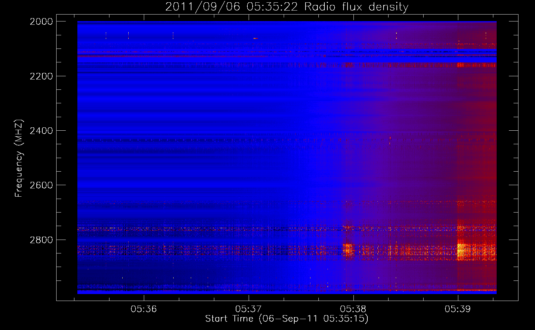Image resolution: width=535 pixels, height=330 pixels.
Task: Click the 05:39 time tick label
Action: 458,309
